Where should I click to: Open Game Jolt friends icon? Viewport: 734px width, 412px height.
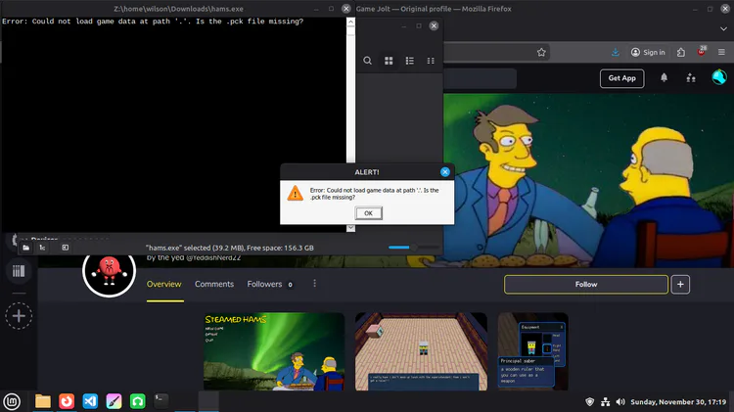tap(691, 78)
